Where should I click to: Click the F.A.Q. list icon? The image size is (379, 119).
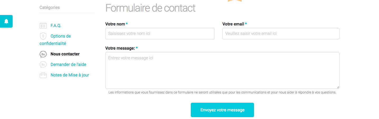point(43,26)
